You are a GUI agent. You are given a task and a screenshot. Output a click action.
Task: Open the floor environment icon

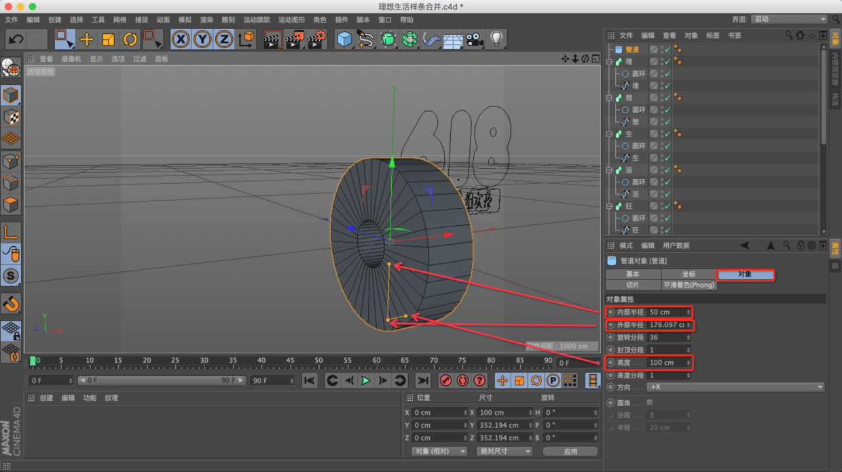click(453, 39)
